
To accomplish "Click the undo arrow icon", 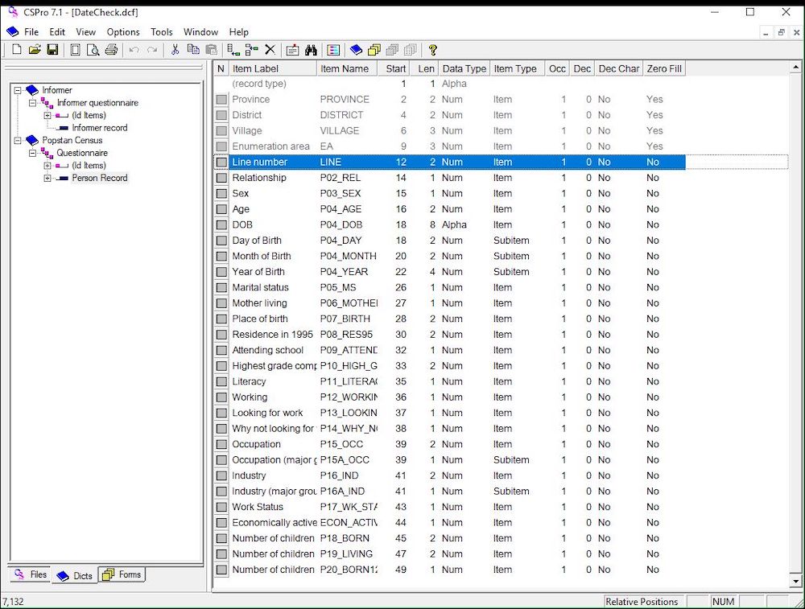I will click(134, 50).
